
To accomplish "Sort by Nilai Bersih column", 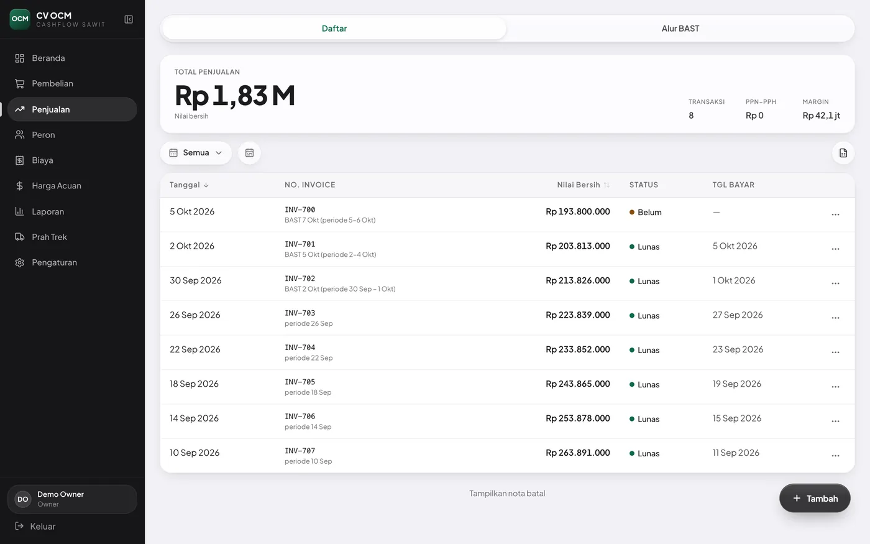I will point(583,185).
